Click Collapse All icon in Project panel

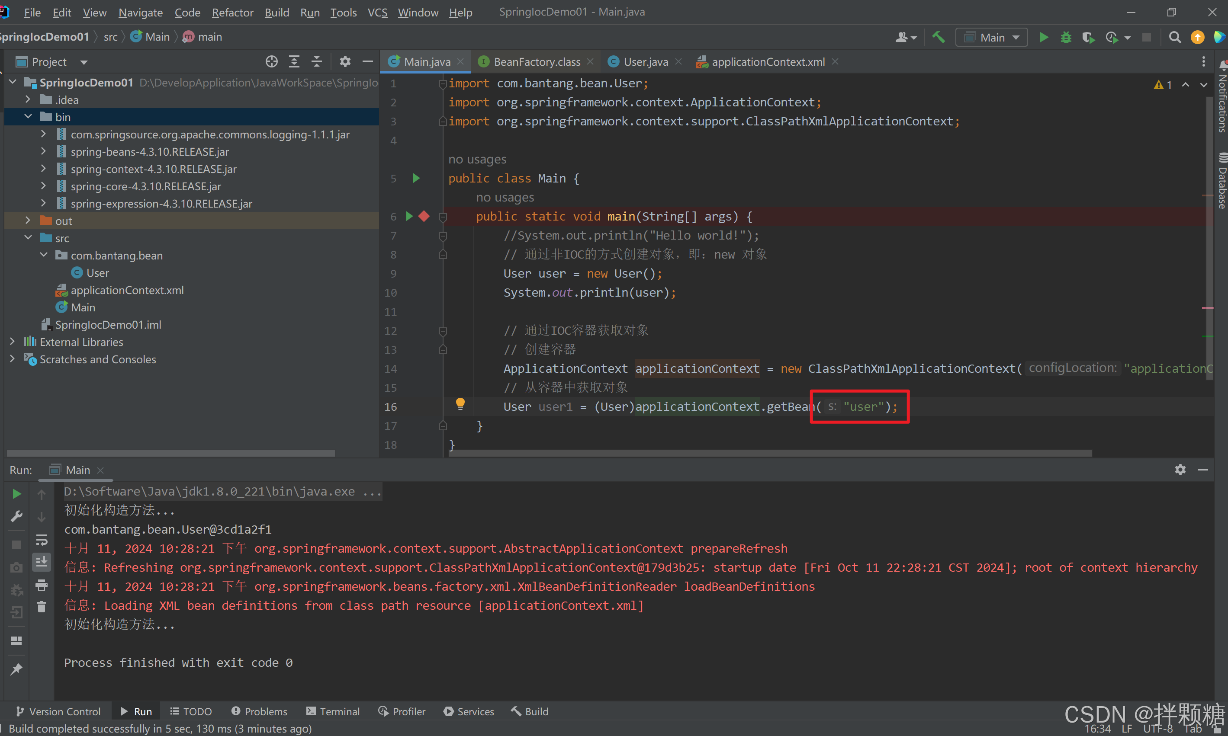tap(317, 61)
